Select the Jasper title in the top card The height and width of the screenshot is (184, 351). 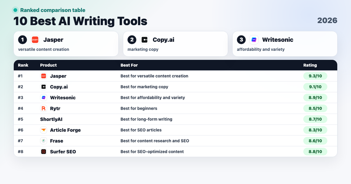(53, 40)
